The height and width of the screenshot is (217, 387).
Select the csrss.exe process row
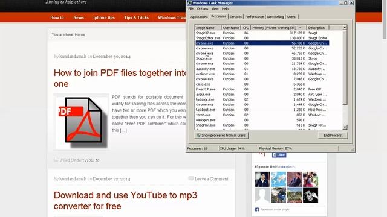point(262,84)
